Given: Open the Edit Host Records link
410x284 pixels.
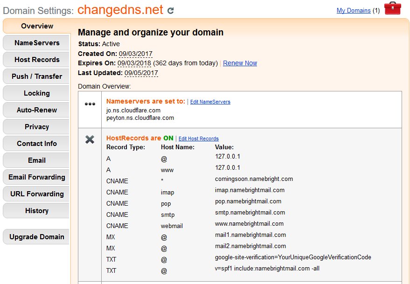Looking at the screenshot, I should pyautogui.click(x=198, y=139).
